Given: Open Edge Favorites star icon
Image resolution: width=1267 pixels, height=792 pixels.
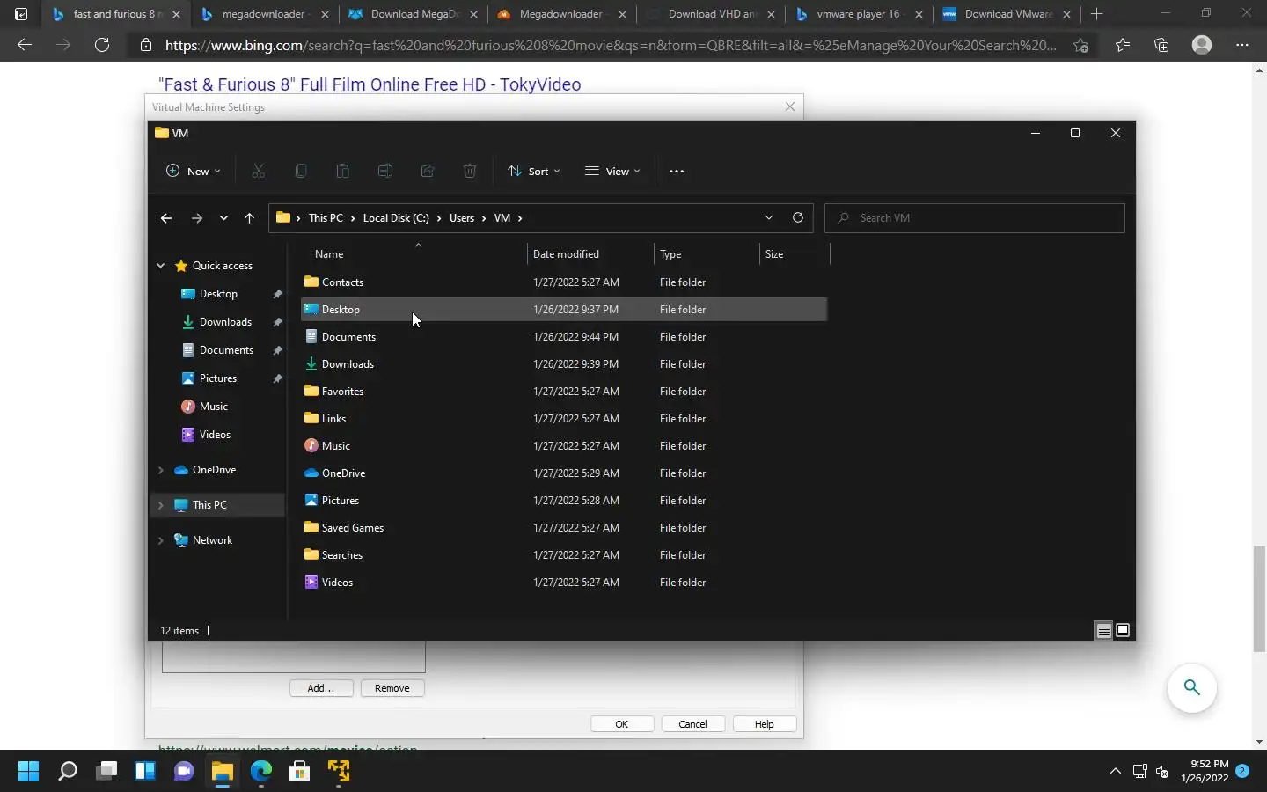Looking at the screenshot, I should click(1123, 45).
